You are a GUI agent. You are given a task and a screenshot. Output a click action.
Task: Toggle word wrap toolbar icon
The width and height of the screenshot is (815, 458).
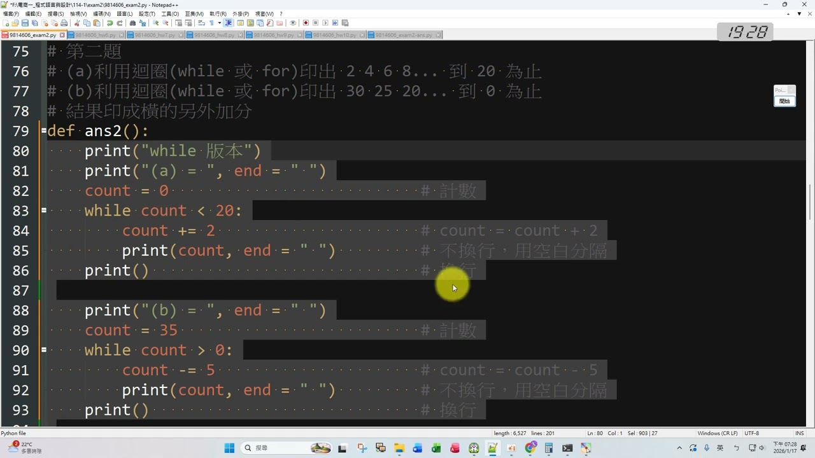pyautogui.click(x=201, y=23)
